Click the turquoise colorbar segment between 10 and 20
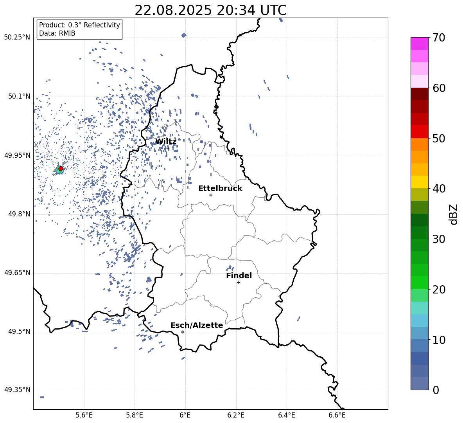The width and height of the screenshot is (463, 423). [x=419, y=308]
